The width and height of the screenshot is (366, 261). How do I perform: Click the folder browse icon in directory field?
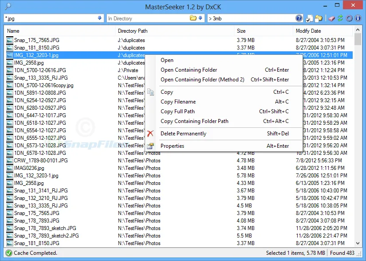(193, 18)
